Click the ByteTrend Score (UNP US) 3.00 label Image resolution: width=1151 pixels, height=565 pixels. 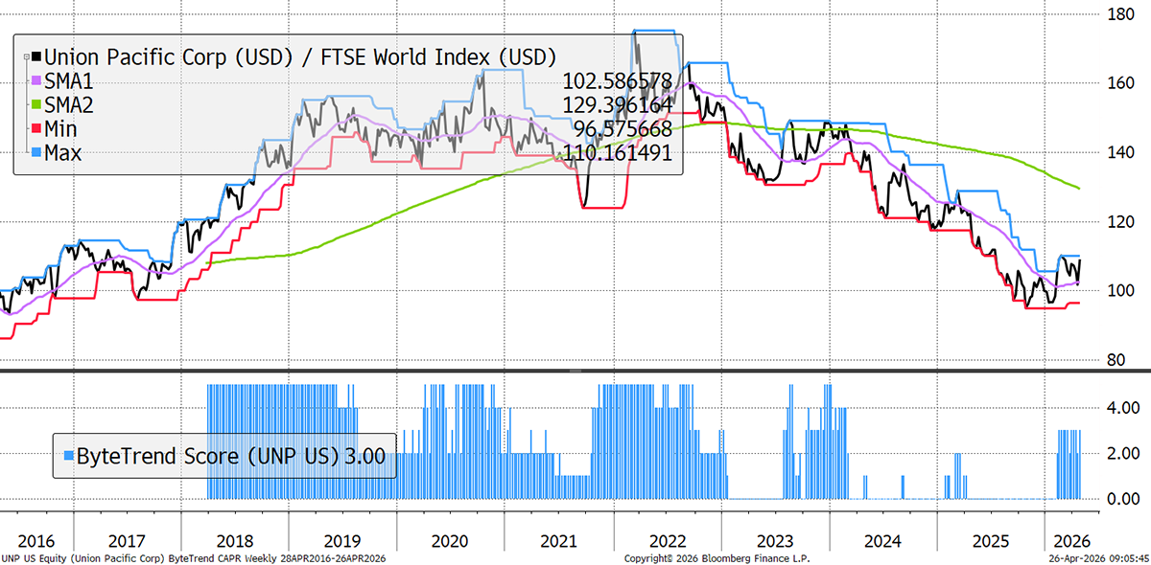tap(230, 457)
